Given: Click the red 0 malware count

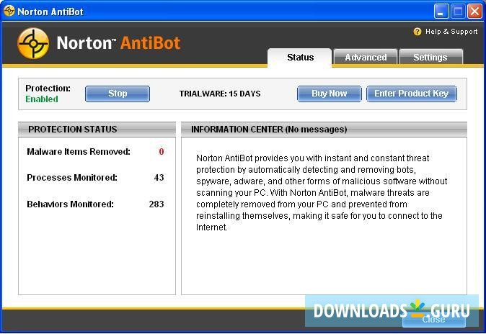Looking at the screenshot, I should pyautogui.click(x=162, y=152).
